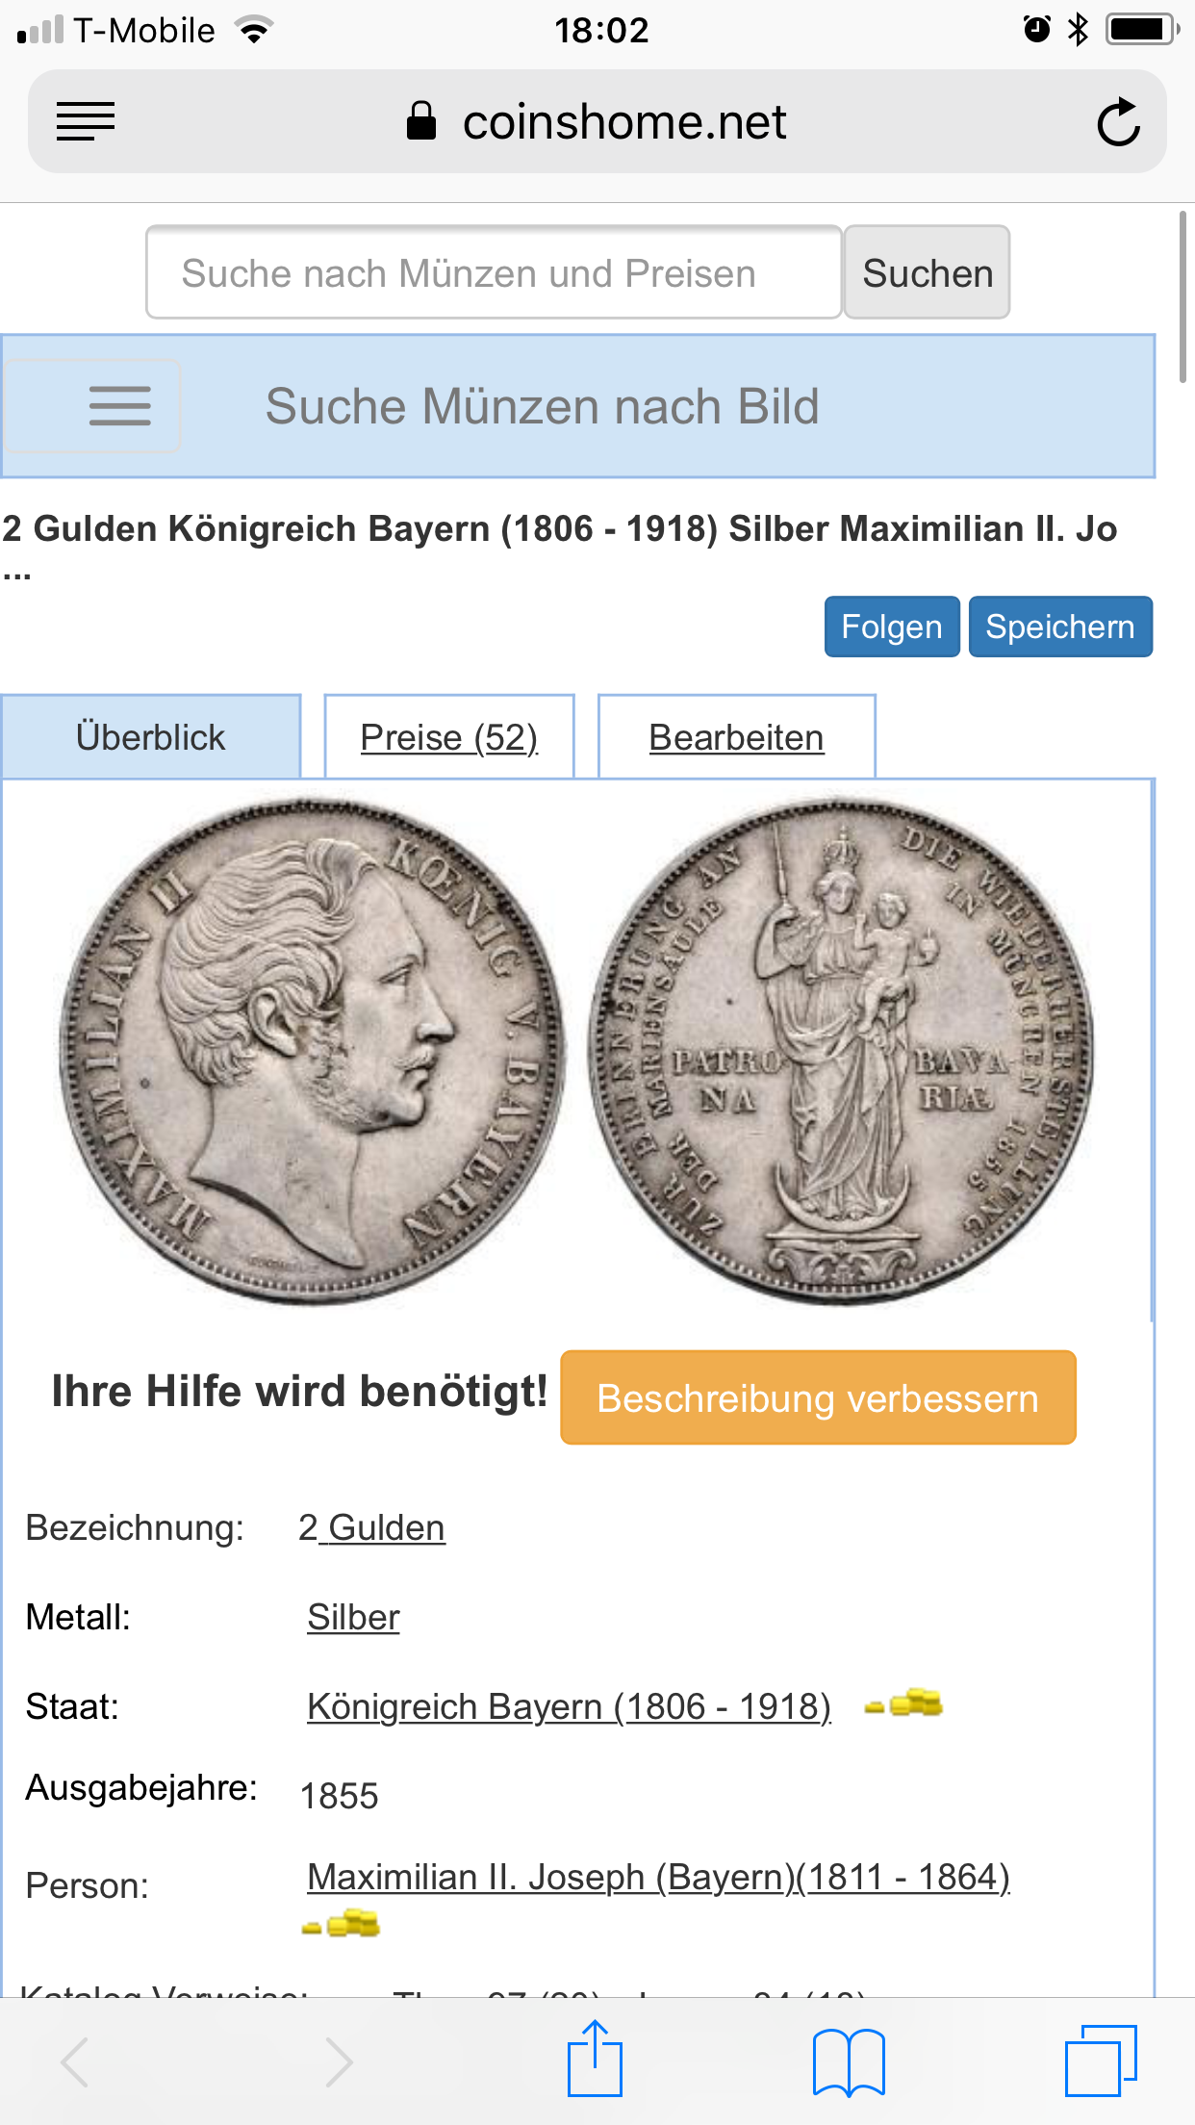Open the Safari share sheet
Image resolution: width=1195 pixels, height=2125 pixels.
[x=595, y=2059]
